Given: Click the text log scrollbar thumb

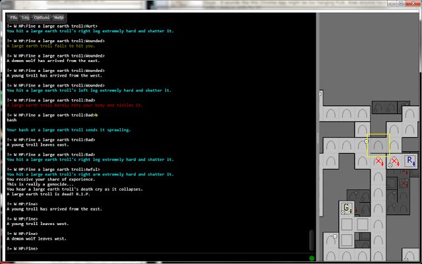Looking at the screenshot, I should pos(312,240).
